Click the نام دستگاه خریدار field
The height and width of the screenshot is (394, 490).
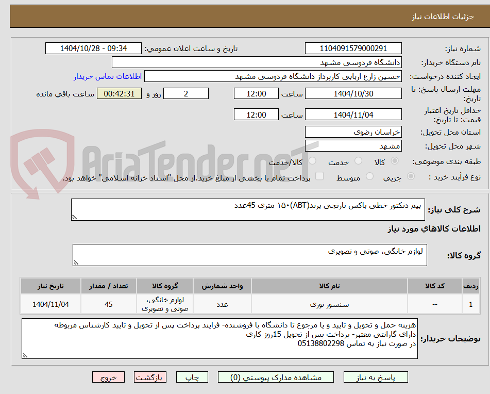point(257,62)
